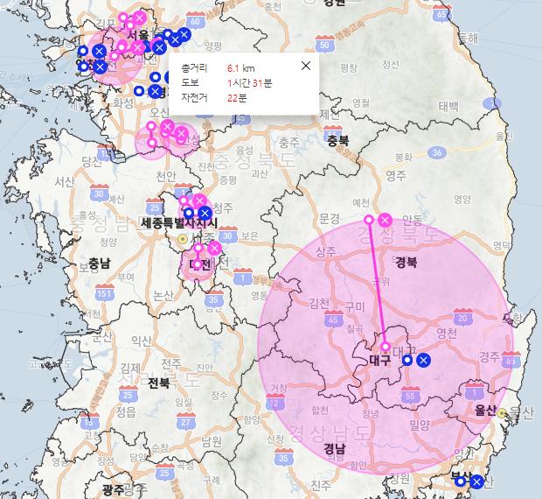This screenshot has width=542, height=499.
Task: Click highway 60 shield icon
Action: (x=195, y=20)
